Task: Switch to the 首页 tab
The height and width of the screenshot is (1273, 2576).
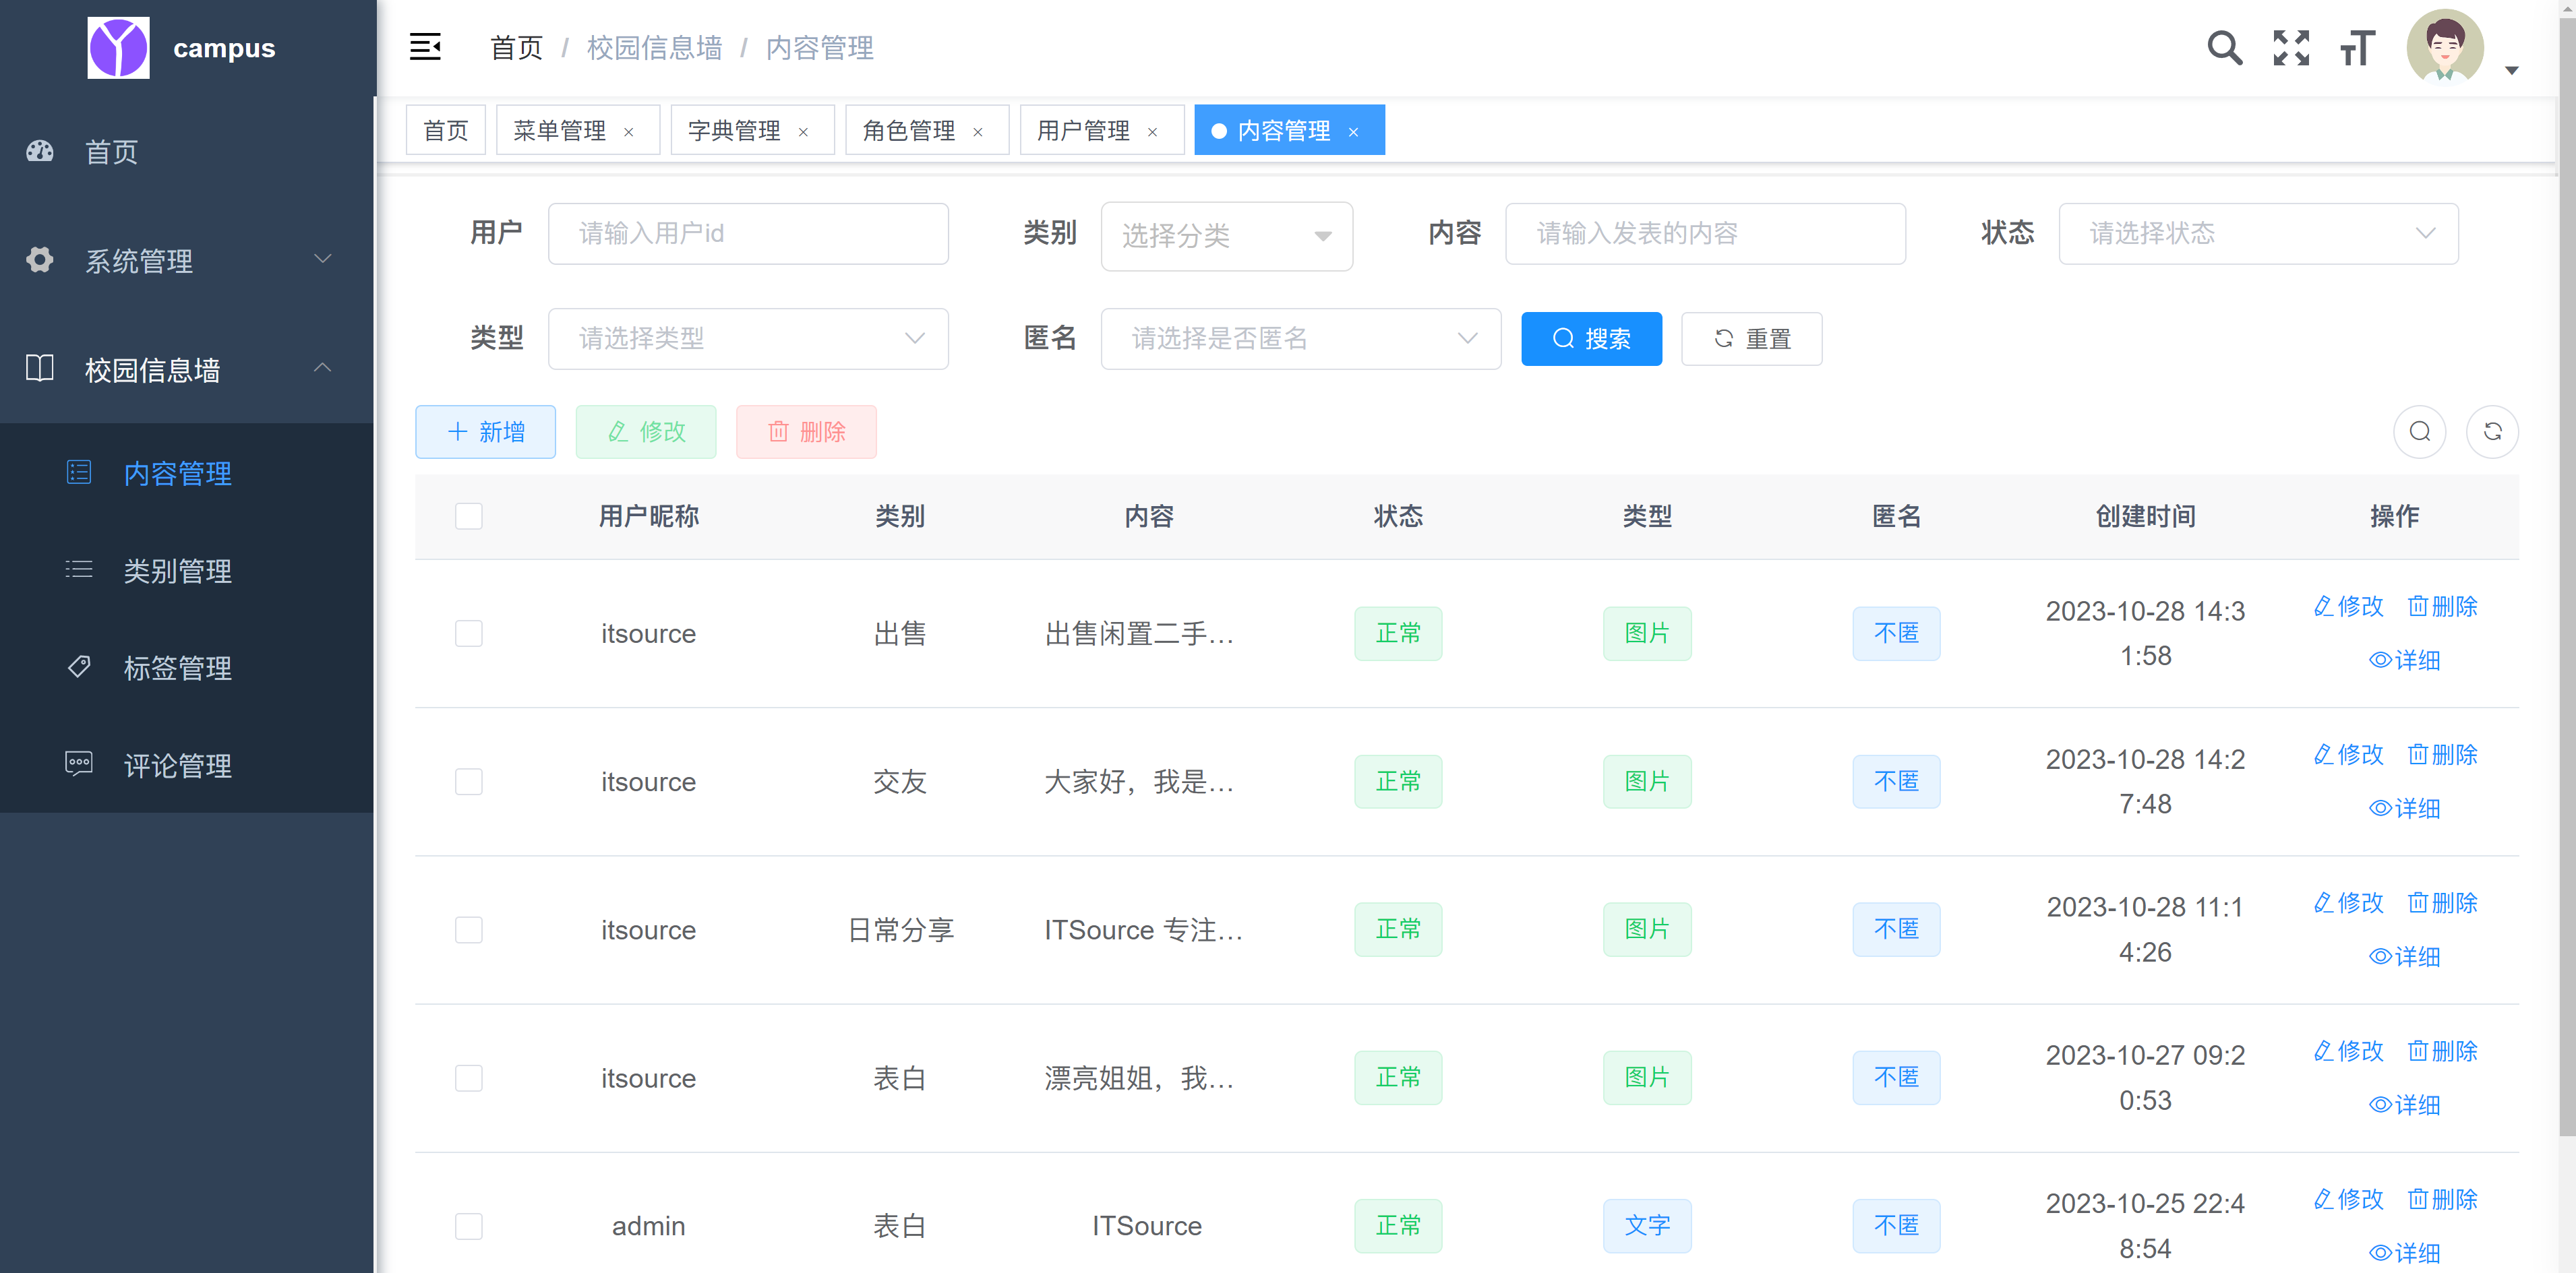Action: point(446,130)
